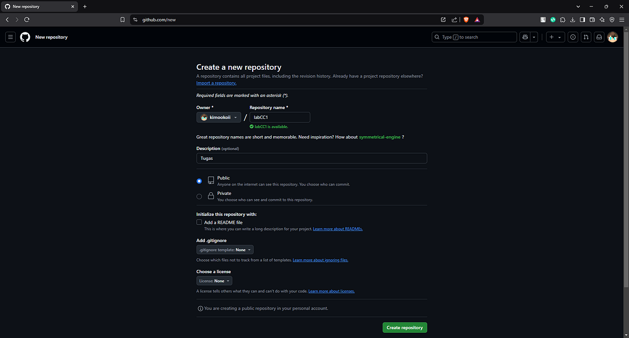This screenshot has width=629, height=338.
Task: Check the Add a README file checkbox
Action: tap(199, 222)
